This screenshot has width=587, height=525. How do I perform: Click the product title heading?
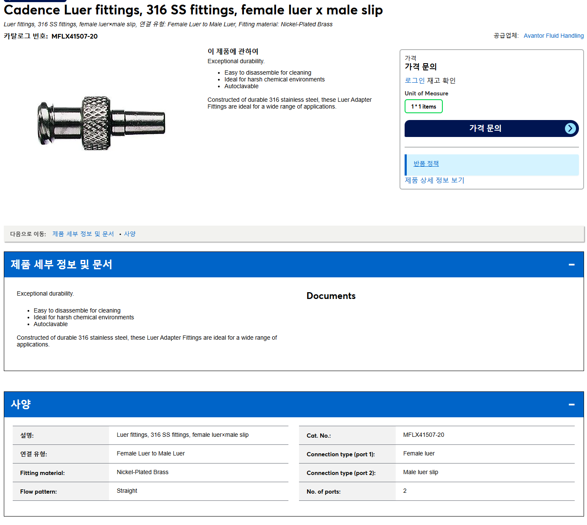[x=193, y=10]
